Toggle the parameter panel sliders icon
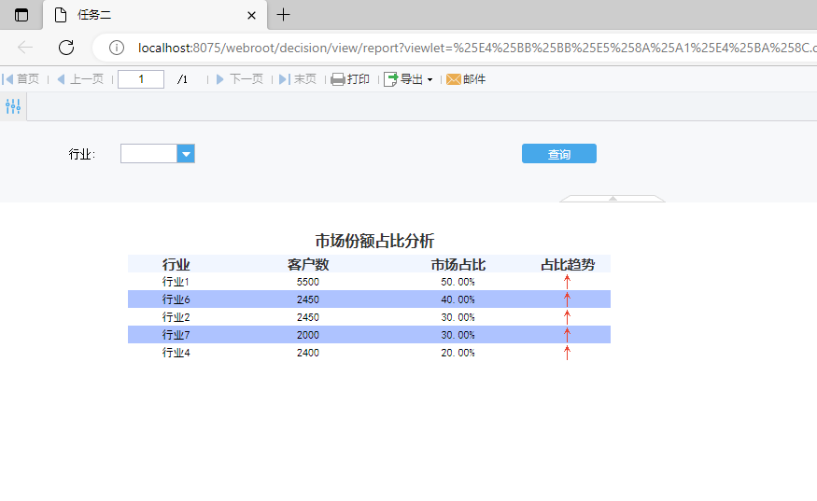The width and height of the screenshot is (817, 501). click(13, 106)
